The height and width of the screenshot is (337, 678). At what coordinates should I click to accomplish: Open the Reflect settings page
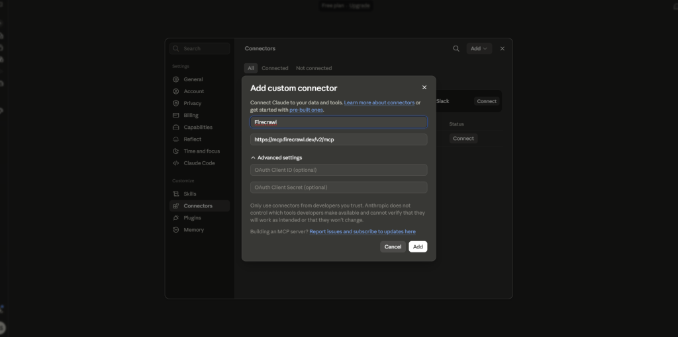pos(199,139)
